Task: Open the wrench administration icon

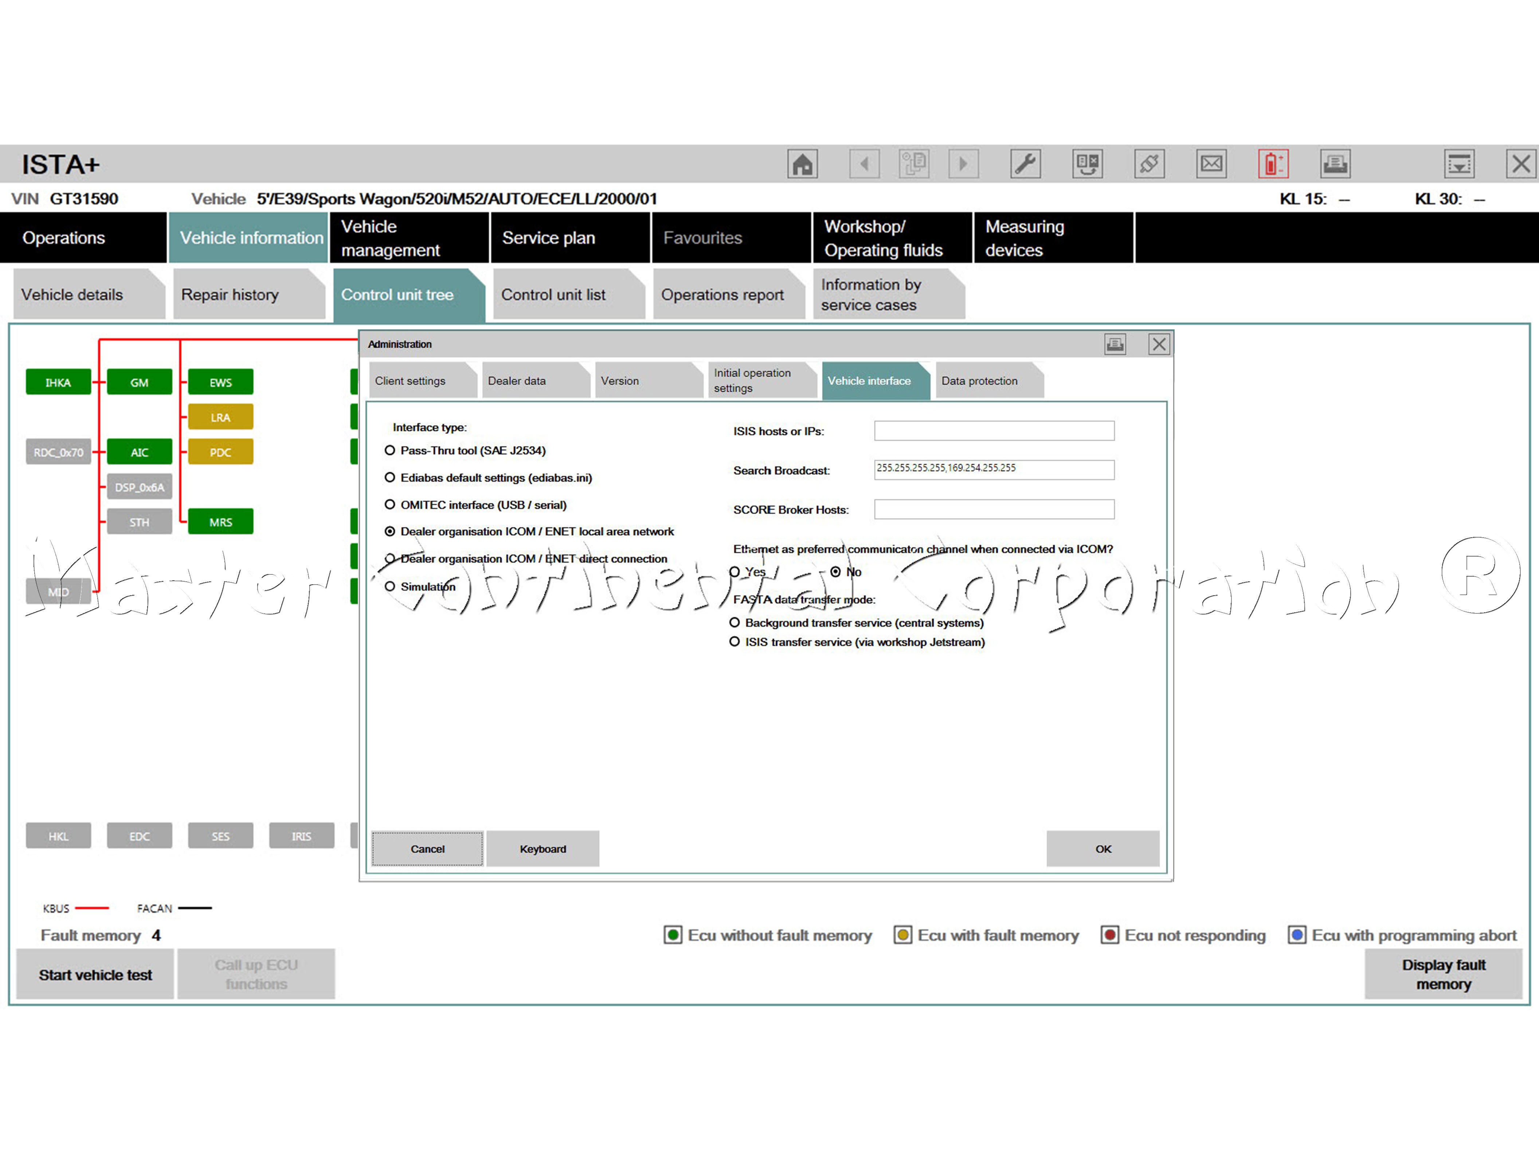Action: (x=1026, y=164)
